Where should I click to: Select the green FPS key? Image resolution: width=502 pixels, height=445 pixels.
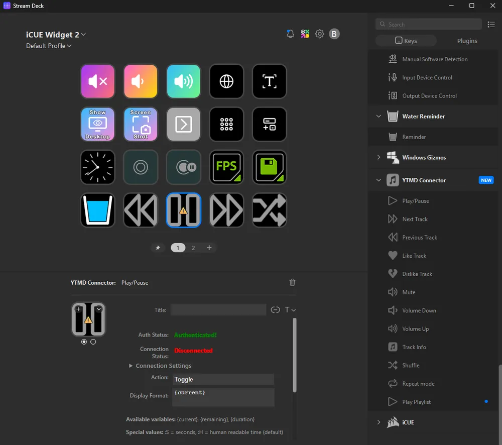(226, 167)
